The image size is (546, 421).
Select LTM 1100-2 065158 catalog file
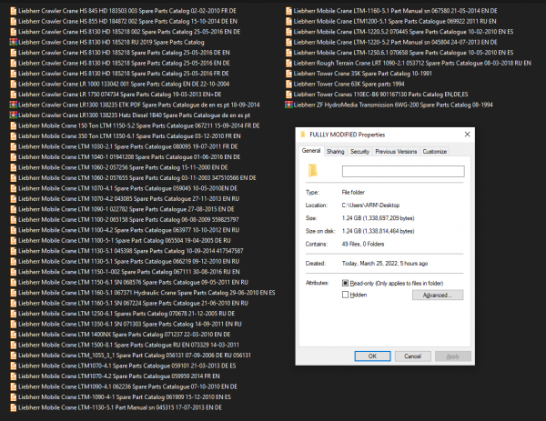125,219
